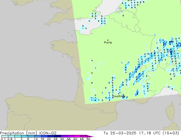
Task: Select legend swatch between 15 and 20
Action: click(x=45, y=136)
